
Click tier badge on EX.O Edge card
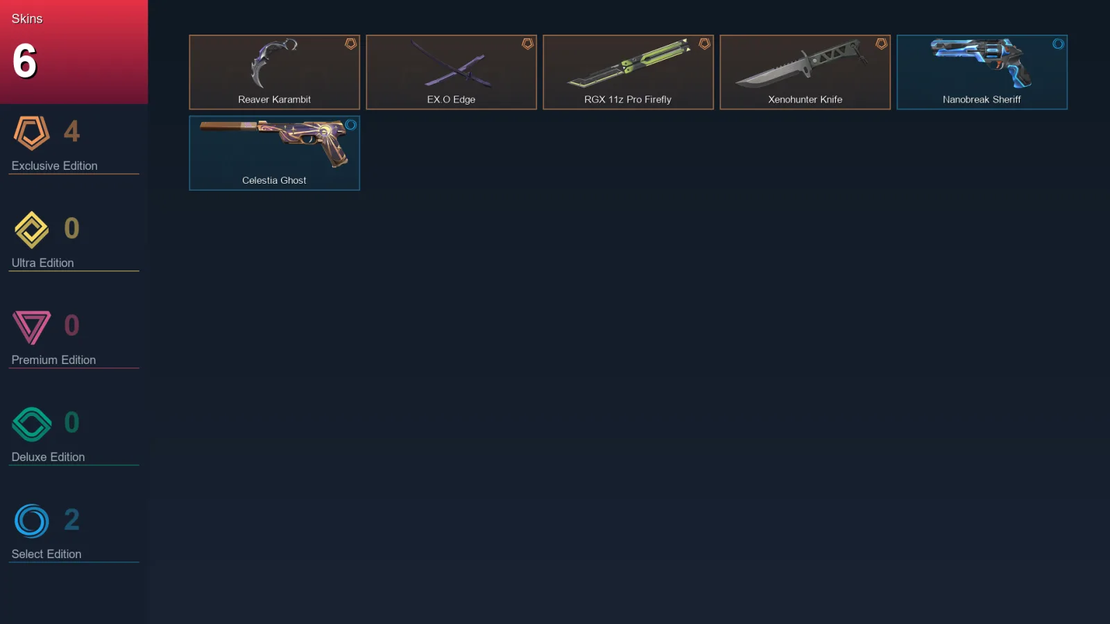point(527,44)
